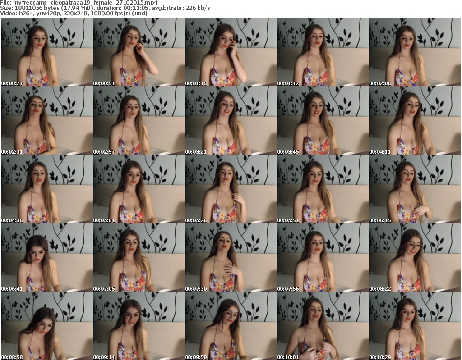
Task: Click the Size and duration info line
Action: [x=105, y=8]
